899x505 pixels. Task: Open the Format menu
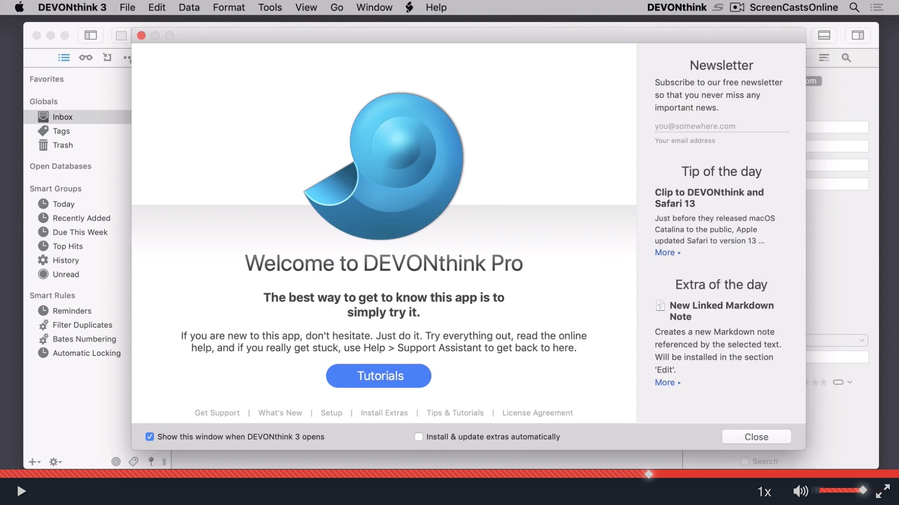tap(229, 7)
